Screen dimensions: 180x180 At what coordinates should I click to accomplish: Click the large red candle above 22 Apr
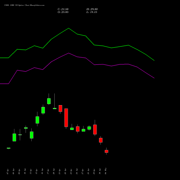point(66,118)
